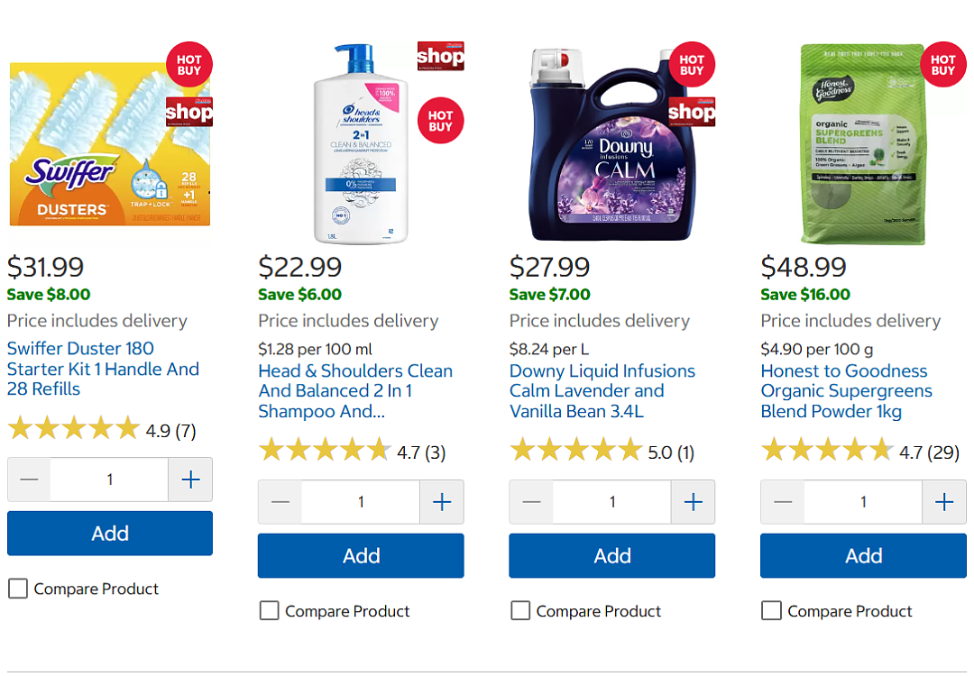Image resolution: width=974 pixels, height=676 pixels.
Task: Click the Swiffer Dusters box image
Action: click(x=110, y=144)
